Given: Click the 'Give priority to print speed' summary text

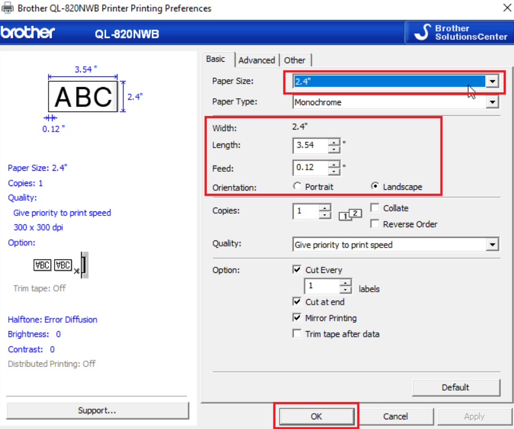Looking at the screenshot, I should click(62, 213).
